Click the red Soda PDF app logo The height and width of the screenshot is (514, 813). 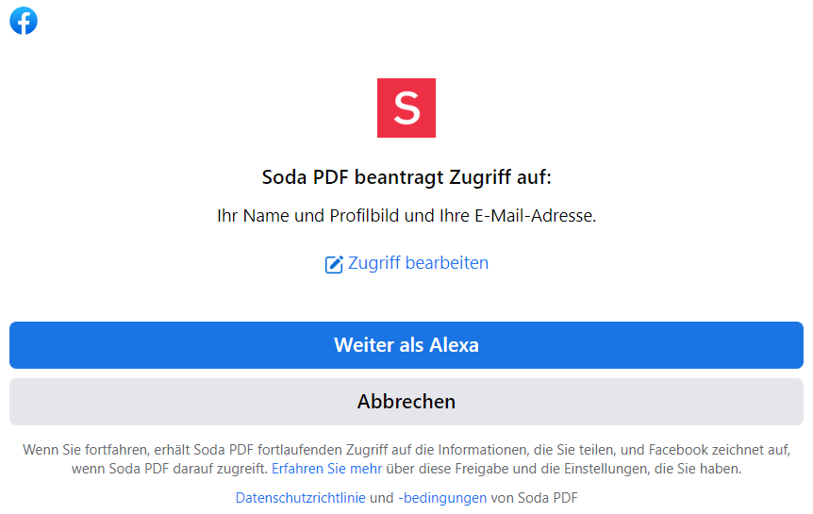pyautogui.click(x=406, y=108)
